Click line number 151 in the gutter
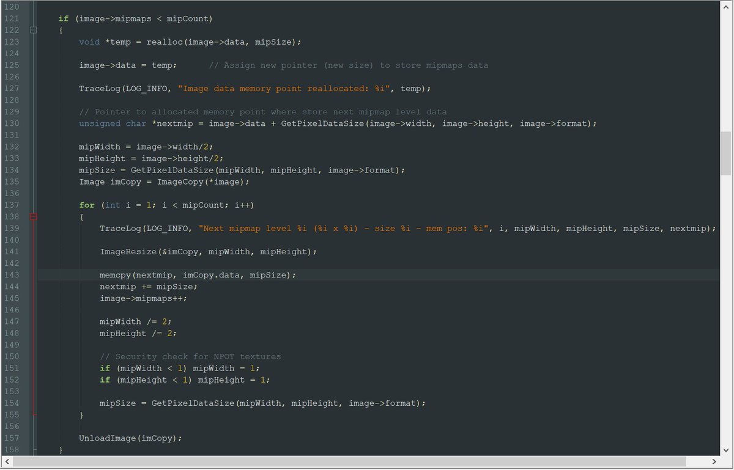This screenshot has height=470, width=734. (12, 368)
